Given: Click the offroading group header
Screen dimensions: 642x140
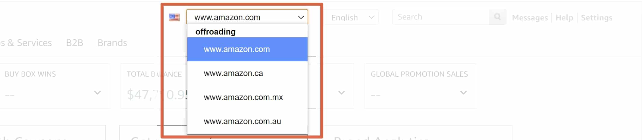Looking at the screenshot, I should (x=215, y=32).
